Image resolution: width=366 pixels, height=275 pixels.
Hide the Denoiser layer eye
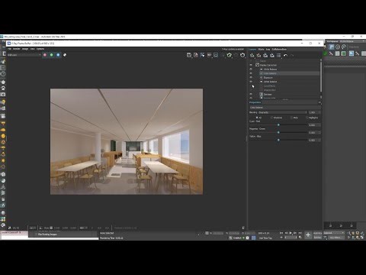click(251, 94)
